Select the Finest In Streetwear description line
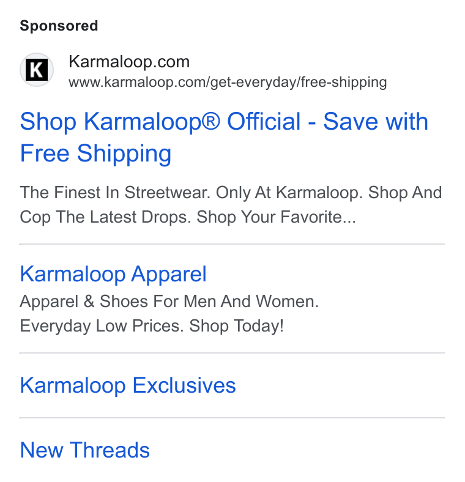Viewport: 465px width, 482px height. (x=231, y=193)
